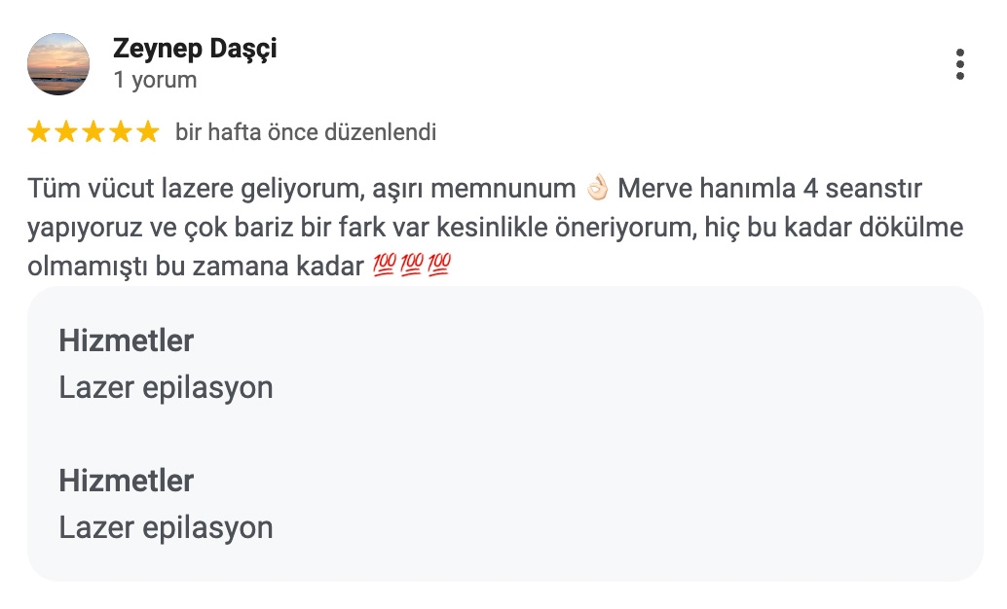Click the middle star of the rating
This screenshot has height=609, width=1007.
[x=93, y=132]
